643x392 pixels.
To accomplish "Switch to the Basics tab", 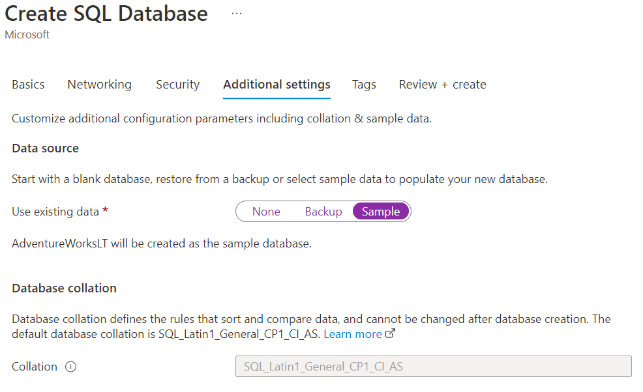I will pyautogui.click(x=28, y=85).
